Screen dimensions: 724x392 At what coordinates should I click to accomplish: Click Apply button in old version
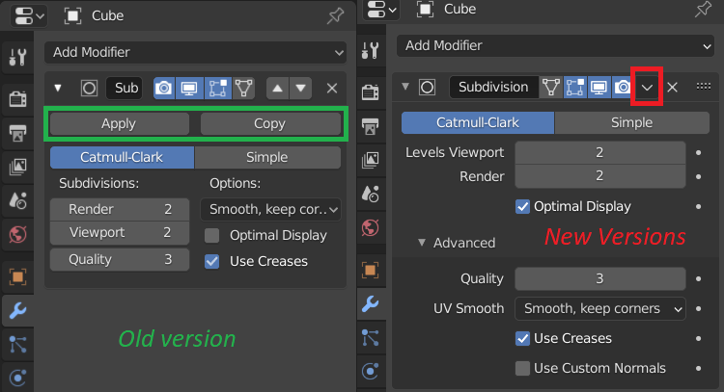(x=119, y=124)
